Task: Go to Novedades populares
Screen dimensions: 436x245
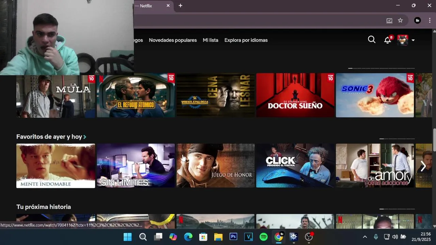Action: tap(173, 40)
